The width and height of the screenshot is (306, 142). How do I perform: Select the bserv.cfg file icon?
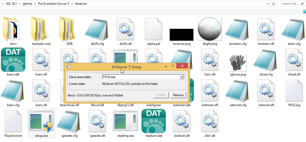(x=293, y=29)
